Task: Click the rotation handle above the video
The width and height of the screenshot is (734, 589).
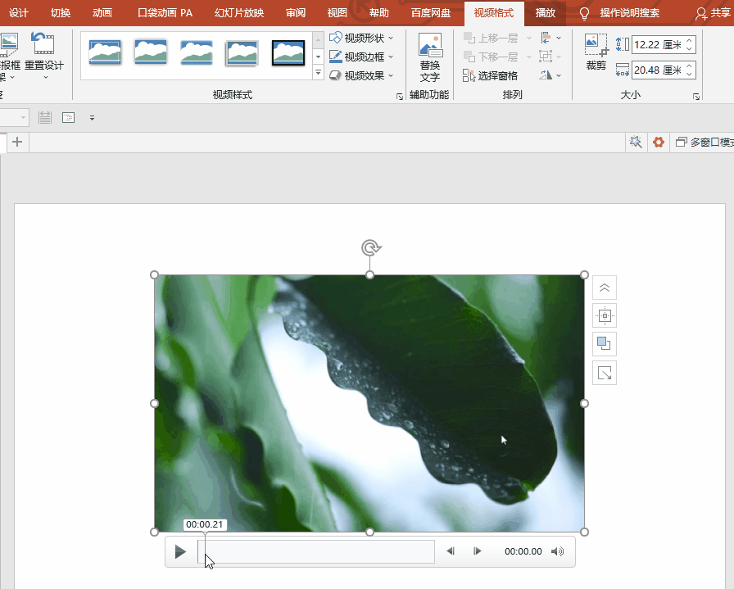Action: point(370,247)
